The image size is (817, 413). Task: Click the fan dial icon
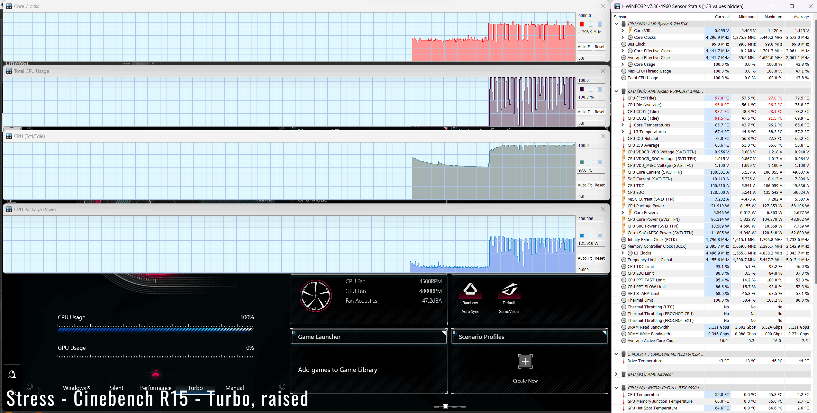click(316, 296)
